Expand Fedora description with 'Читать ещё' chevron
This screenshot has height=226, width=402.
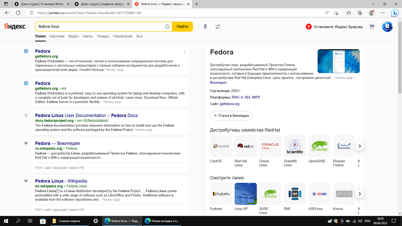tap(345, 78)
